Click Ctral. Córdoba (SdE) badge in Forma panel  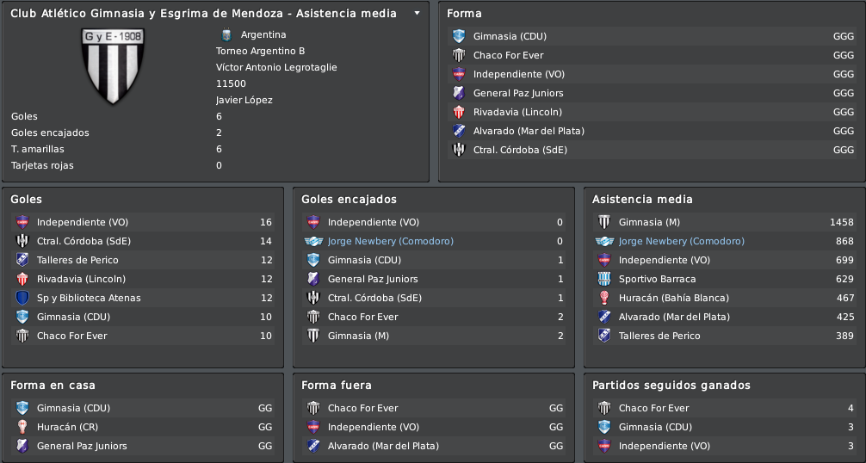459,150
